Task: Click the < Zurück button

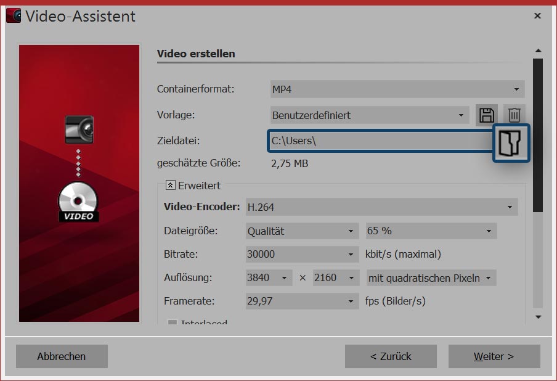Action: click(x=391, y=356)
